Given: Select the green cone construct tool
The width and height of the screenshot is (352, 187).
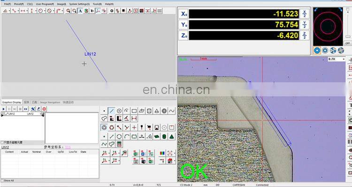Looking at the screenshot, I should pyautogui.click(x=172, y=137).
